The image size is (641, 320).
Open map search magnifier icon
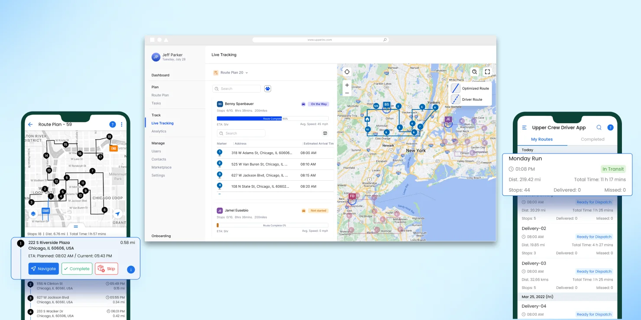tap(475, 72)
